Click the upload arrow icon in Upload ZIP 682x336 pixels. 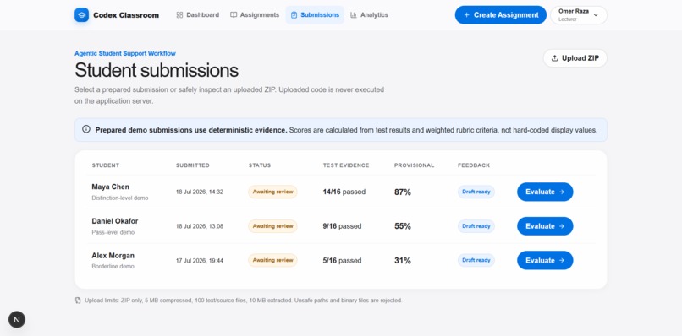coord(554,58)
